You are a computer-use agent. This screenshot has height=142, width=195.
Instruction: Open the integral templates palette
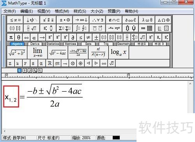pyautogui.click(x=81, y=28)
